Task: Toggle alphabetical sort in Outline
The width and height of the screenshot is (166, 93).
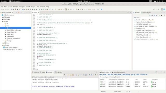Action: pyautogui.click(x=152, y=15)
